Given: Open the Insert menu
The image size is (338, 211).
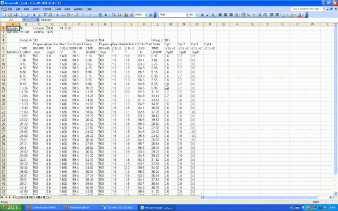Looking at the screenshot, I should click(x=36, y=9).
